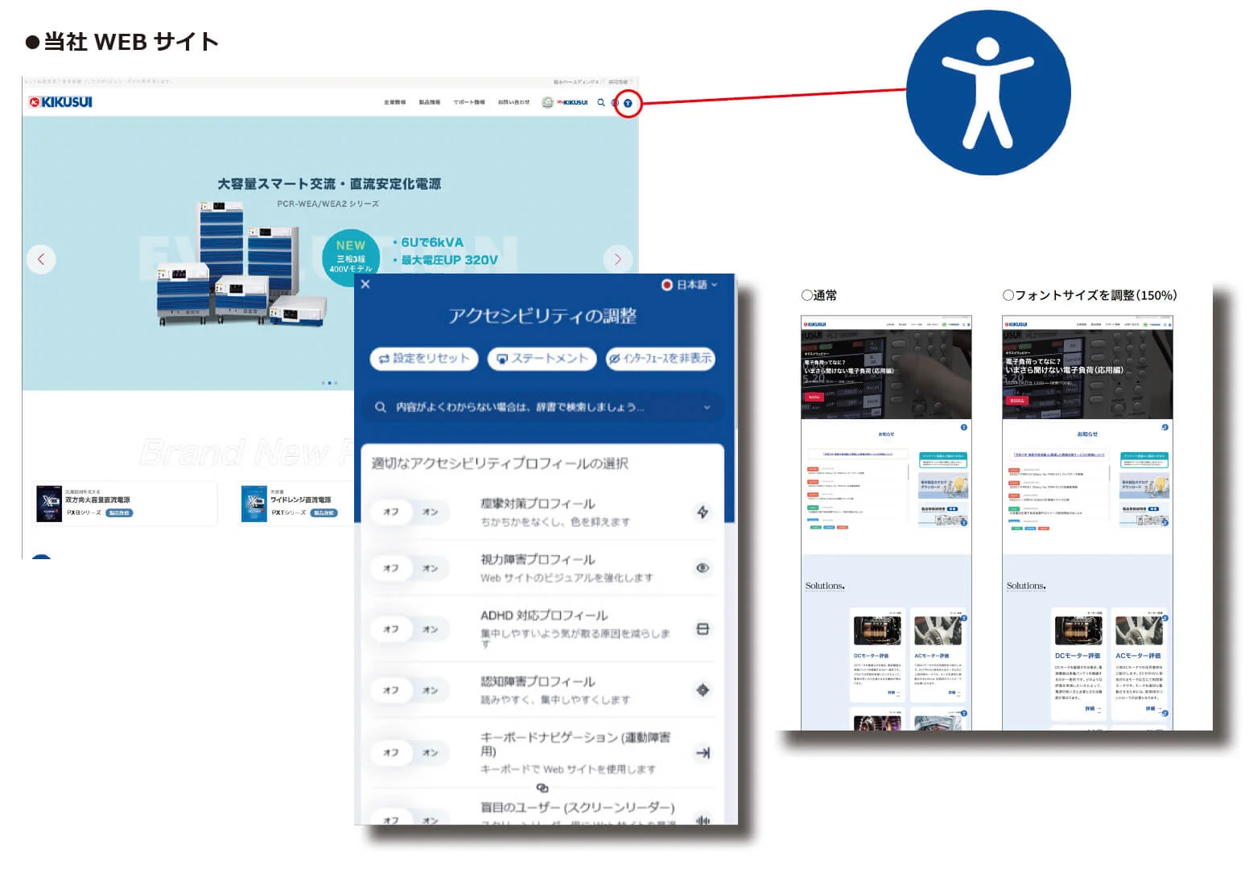Screen dimensions: 1249x889
Task: Click into the dictionary search field
Action: (x=542, y=407)
